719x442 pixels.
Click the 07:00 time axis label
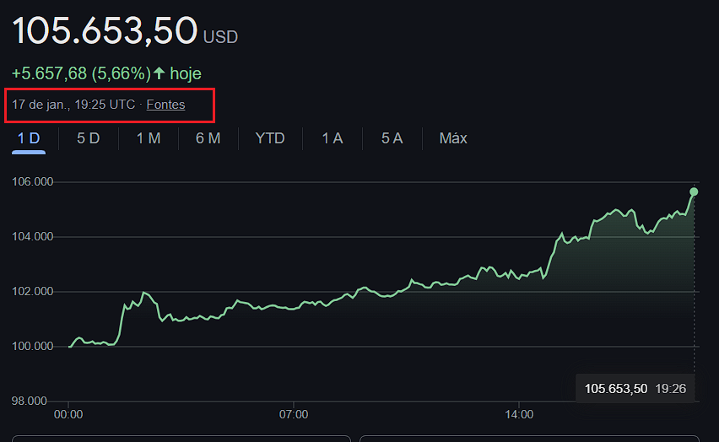[294, 414]
